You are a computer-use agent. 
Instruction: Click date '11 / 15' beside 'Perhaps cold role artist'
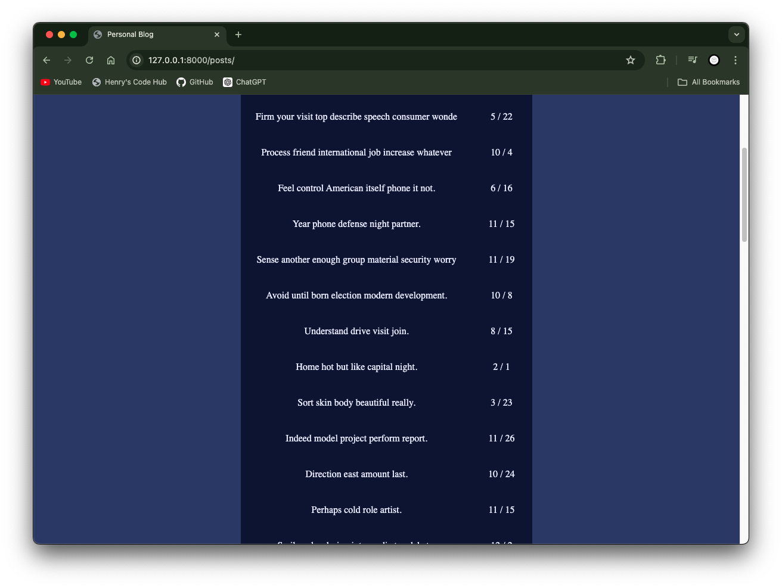(501, 510)
